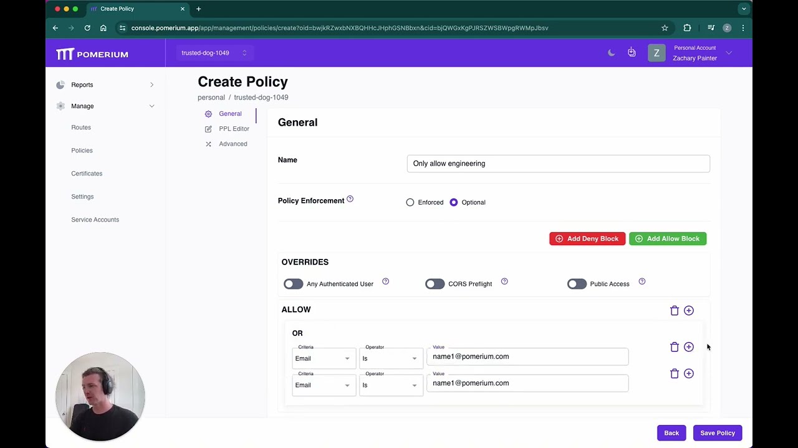This screenshot has height=448, width=798.
Task: Toggle CORS Preflight override
Action: tap(435, 284)
